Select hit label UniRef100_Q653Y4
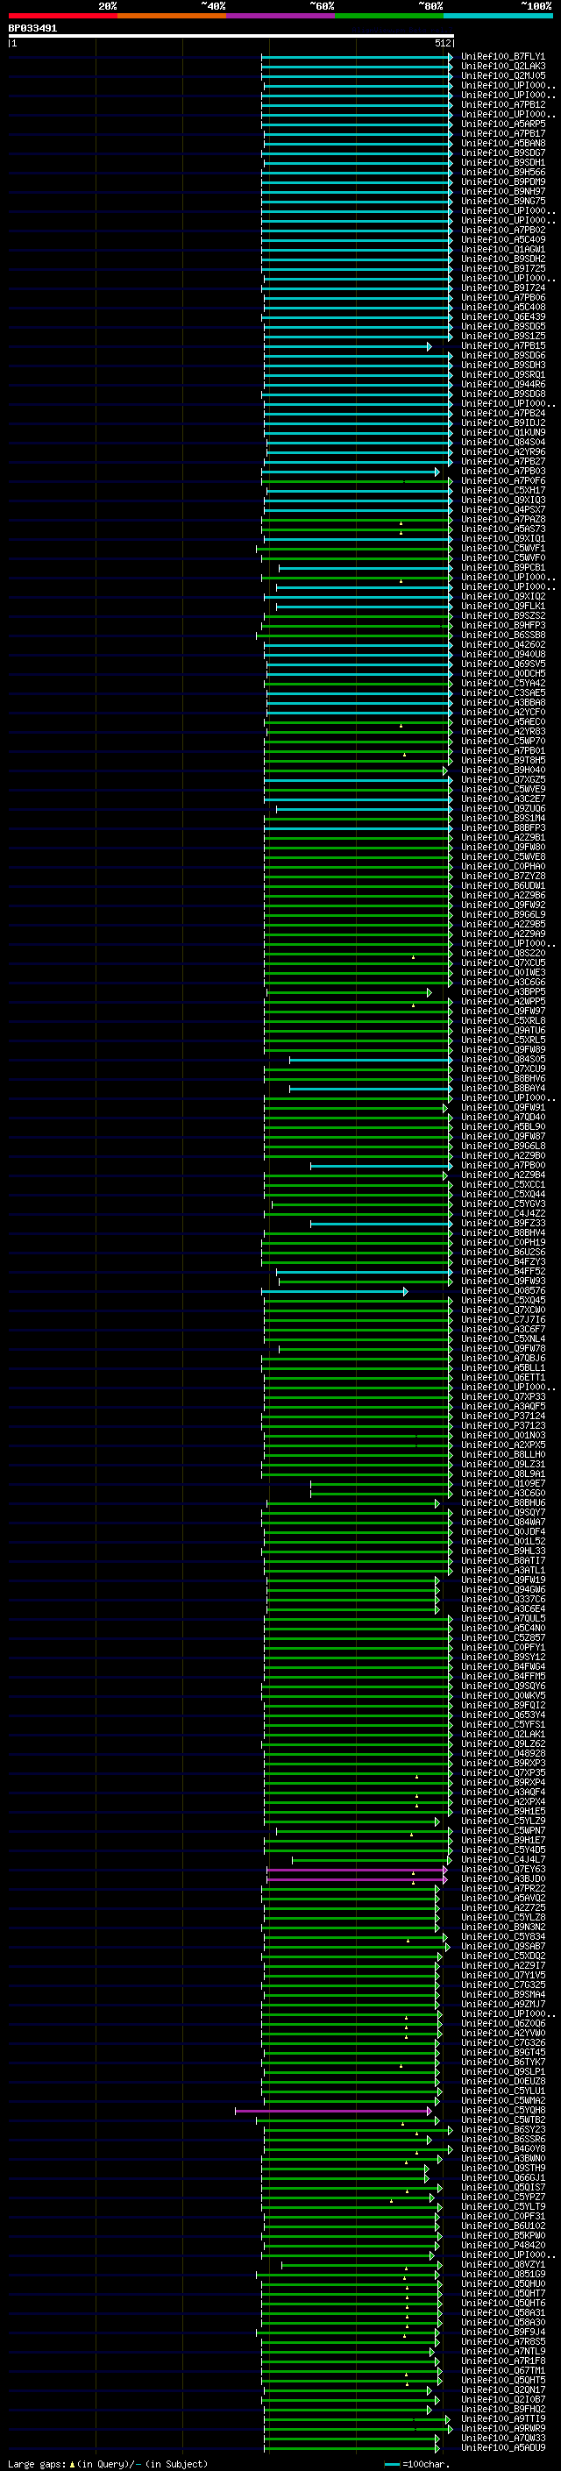 click(502, 1715)
